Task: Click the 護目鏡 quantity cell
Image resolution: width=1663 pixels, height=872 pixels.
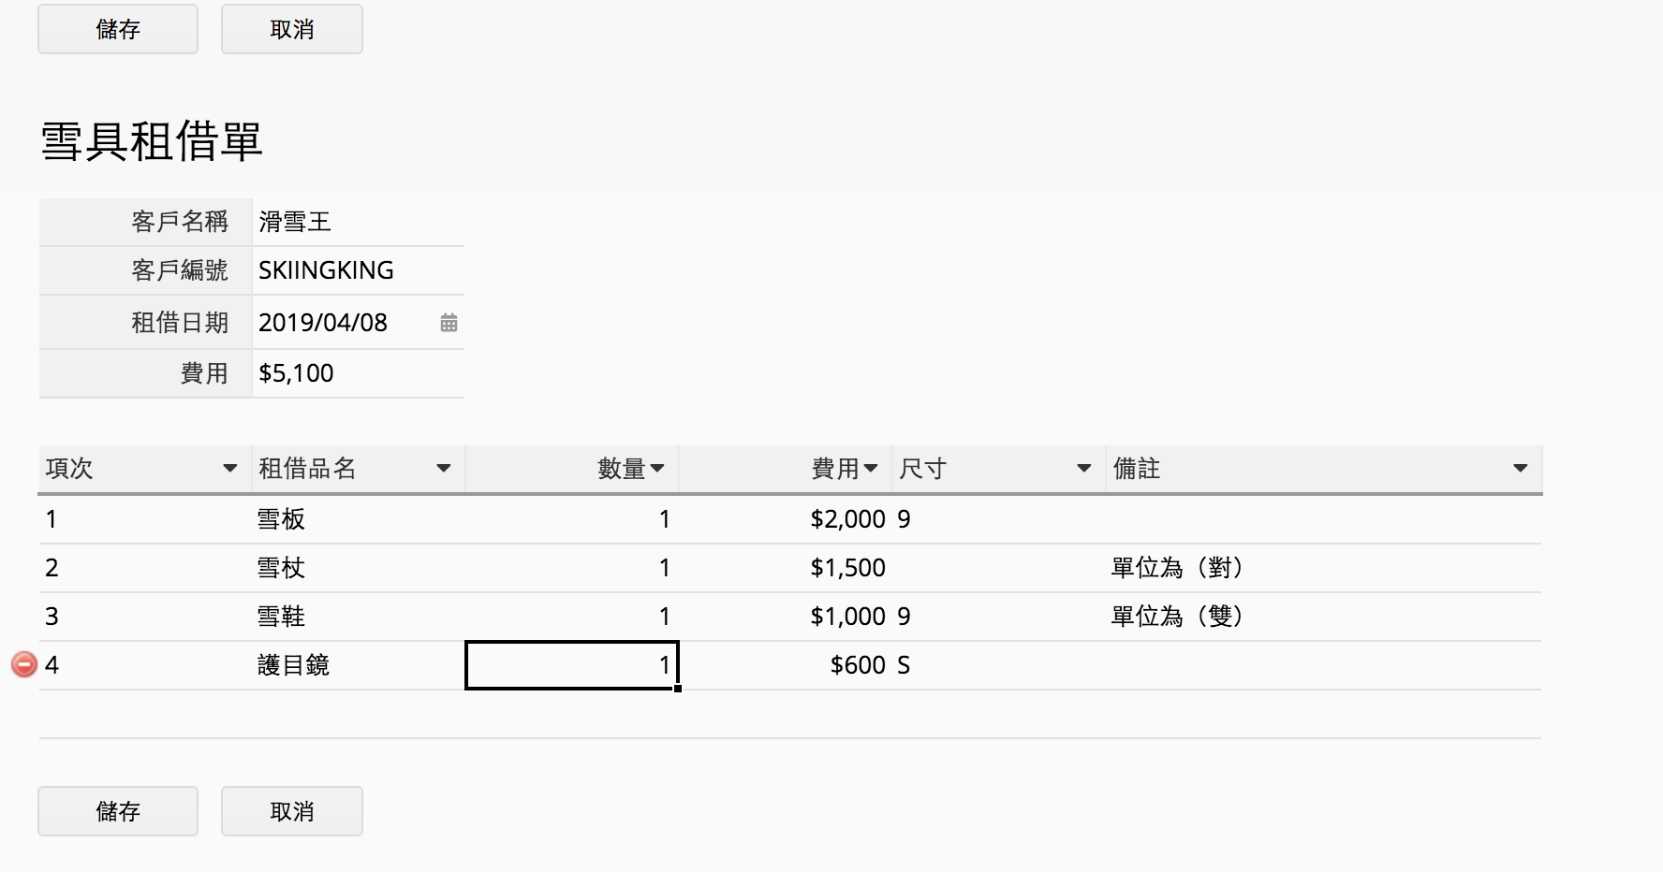Action: click(x=571, y=665)
